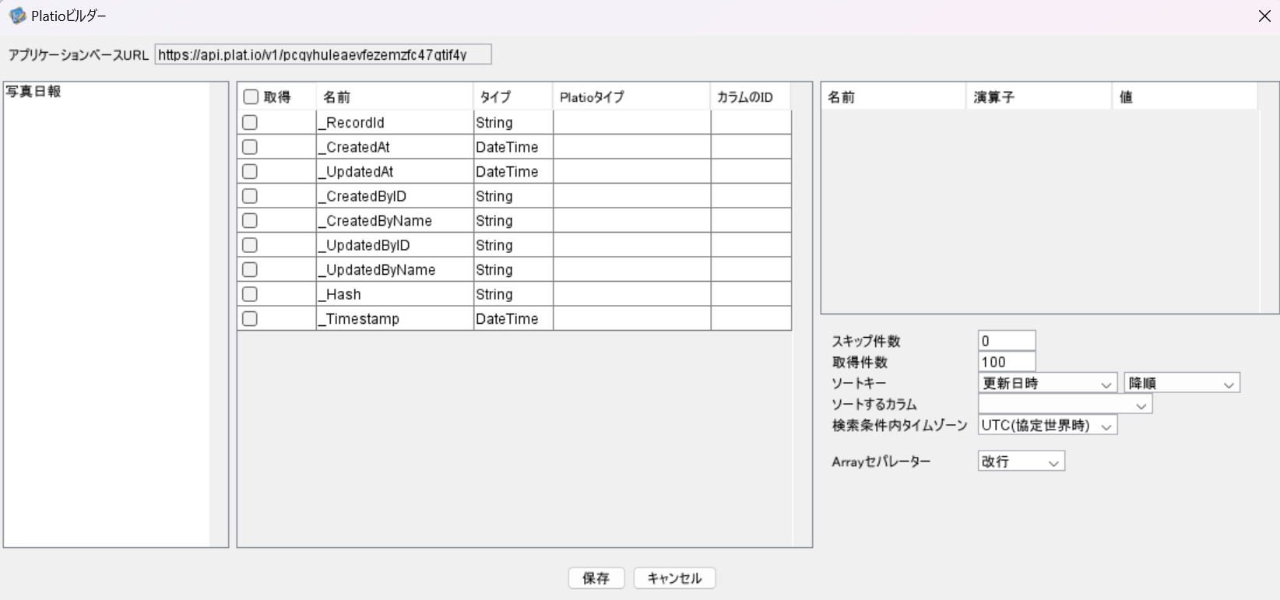
Task: Click the Platioタイプ column header
Action: coord(631,97)
